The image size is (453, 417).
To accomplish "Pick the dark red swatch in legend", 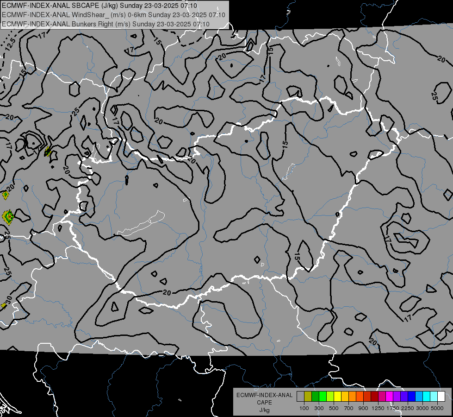I will click(x=375, y=397).
